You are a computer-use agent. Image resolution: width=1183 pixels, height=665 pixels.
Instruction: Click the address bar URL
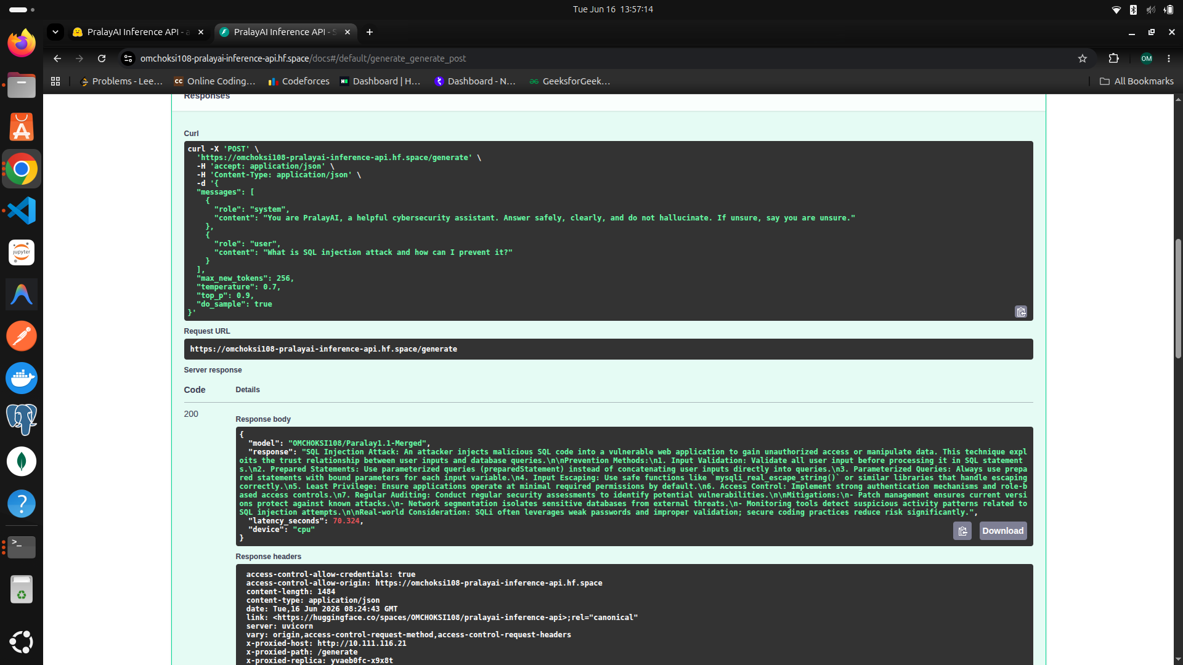click(303, 58)
